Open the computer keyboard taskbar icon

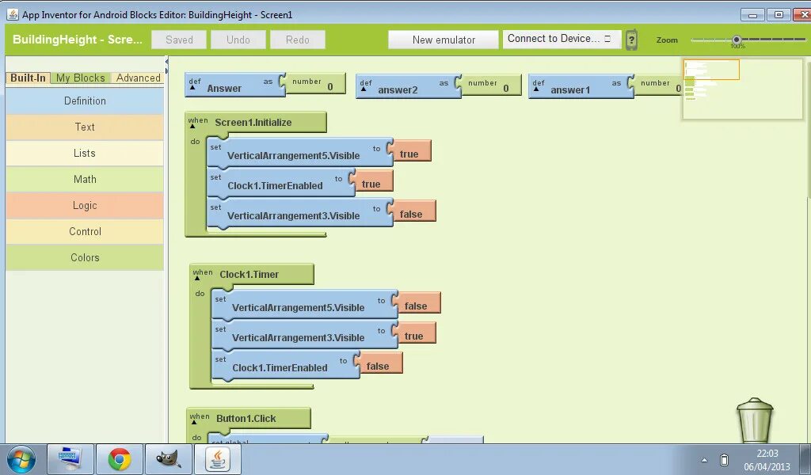70,459
